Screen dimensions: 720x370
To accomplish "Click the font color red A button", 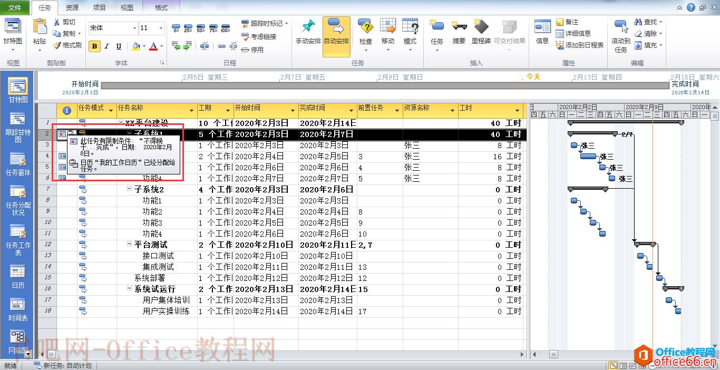I will (153, 46).
